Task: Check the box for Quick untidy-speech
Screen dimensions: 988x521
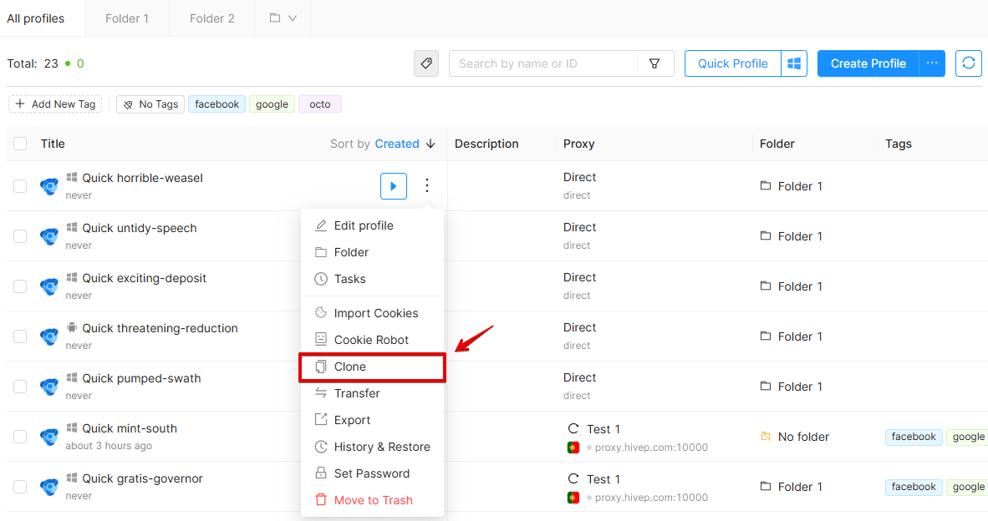Action: point(20,236)
